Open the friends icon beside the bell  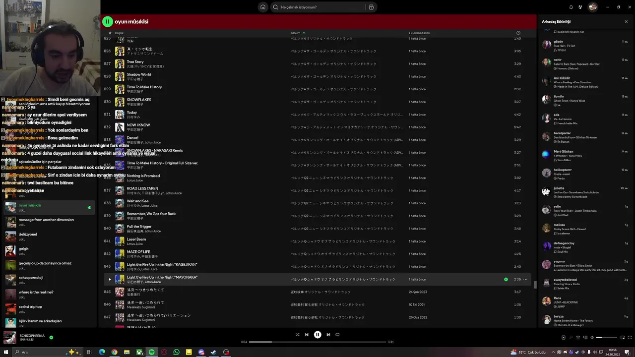(580, 7)
